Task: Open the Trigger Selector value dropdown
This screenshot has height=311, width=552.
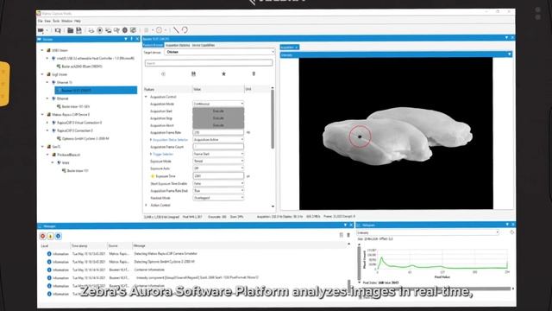Action: click(218, 154)
